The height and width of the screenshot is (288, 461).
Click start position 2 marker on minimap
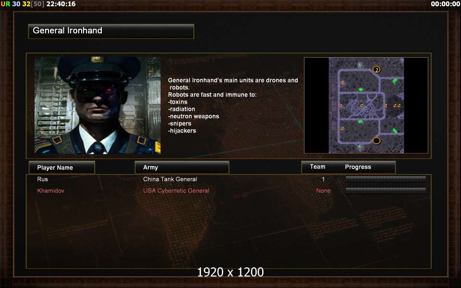pos(376,70)
